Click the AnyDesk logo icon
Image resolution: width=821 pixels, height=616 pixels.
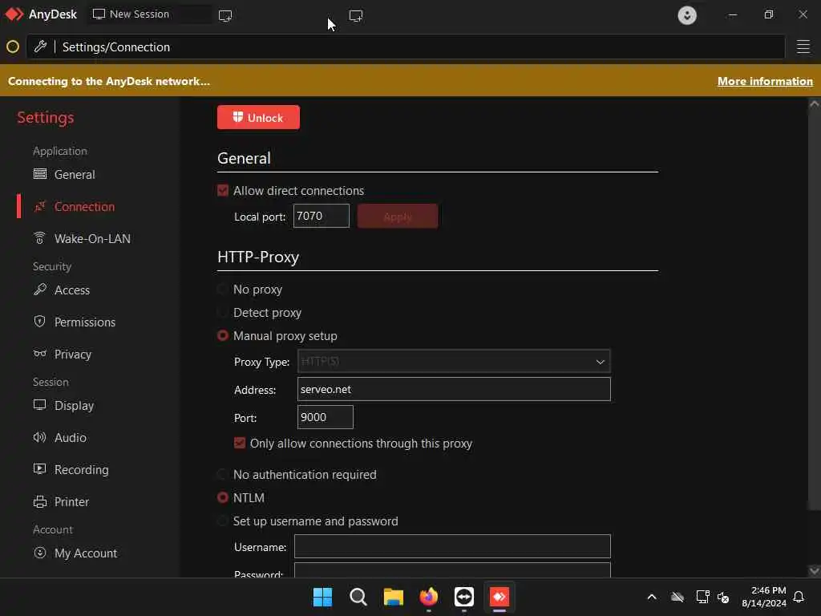point(14,14)
